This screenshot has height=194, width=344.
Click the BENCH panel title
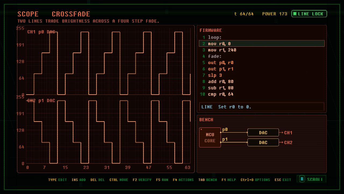coord(206,120)
